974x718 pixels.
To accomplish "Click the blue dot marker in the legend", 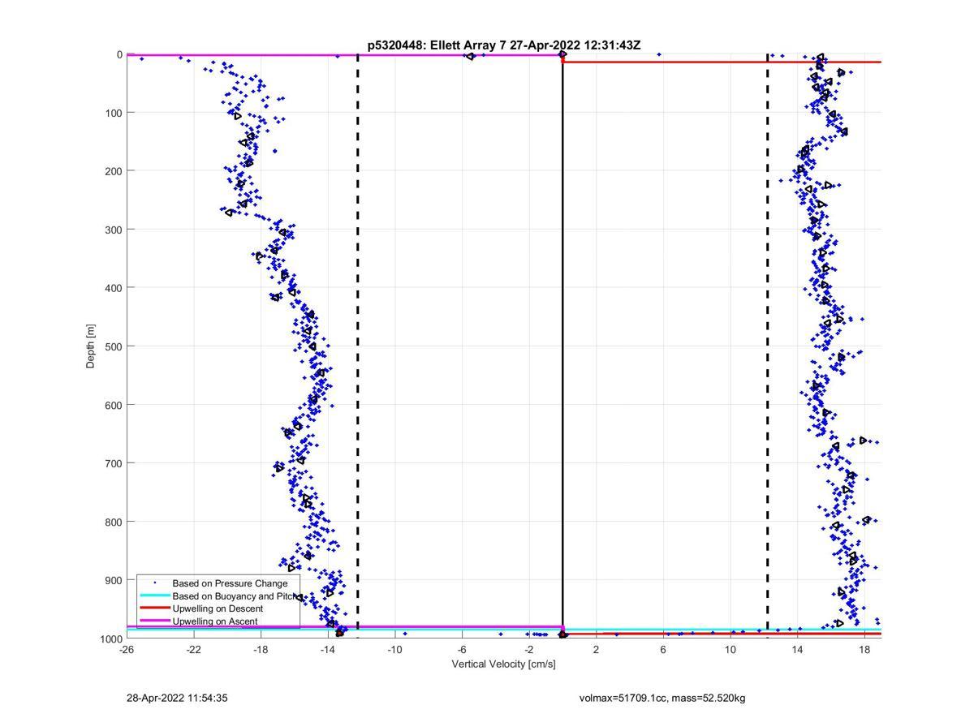I will click(154, 583).
